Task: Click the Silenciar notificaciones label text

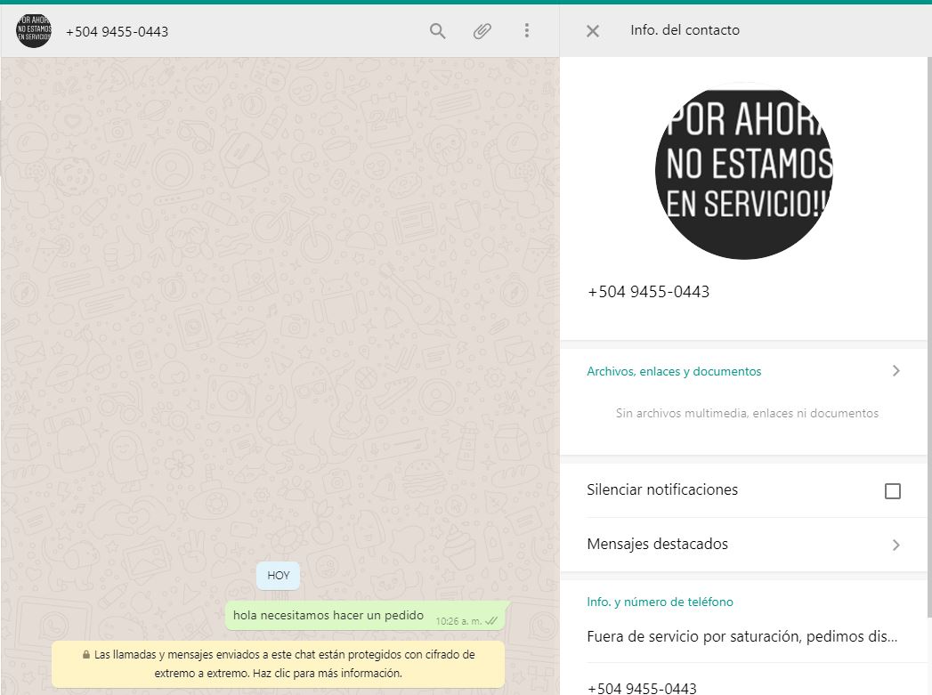Action: tap(662, 490)
